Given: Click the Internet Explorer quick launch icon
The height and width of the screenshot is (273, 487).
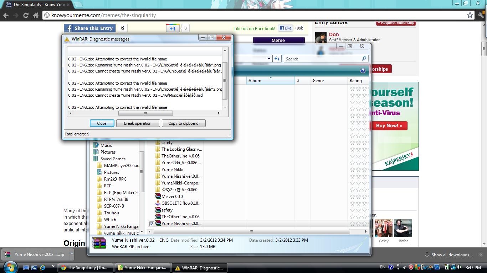Looking at the screenshot, I should click(x=42, y=268).
